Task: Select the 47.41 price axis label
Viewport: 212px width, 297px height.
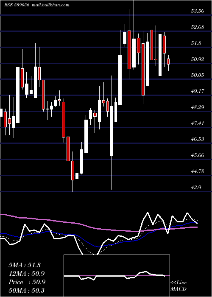Action: pyautogui.click(x=197, y=123)
